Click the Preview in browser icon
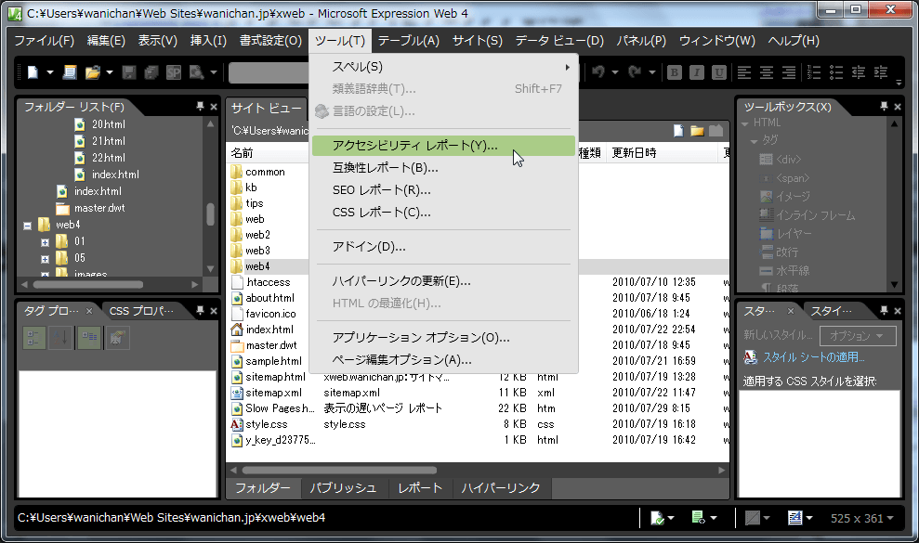 [x=196, y=72]
